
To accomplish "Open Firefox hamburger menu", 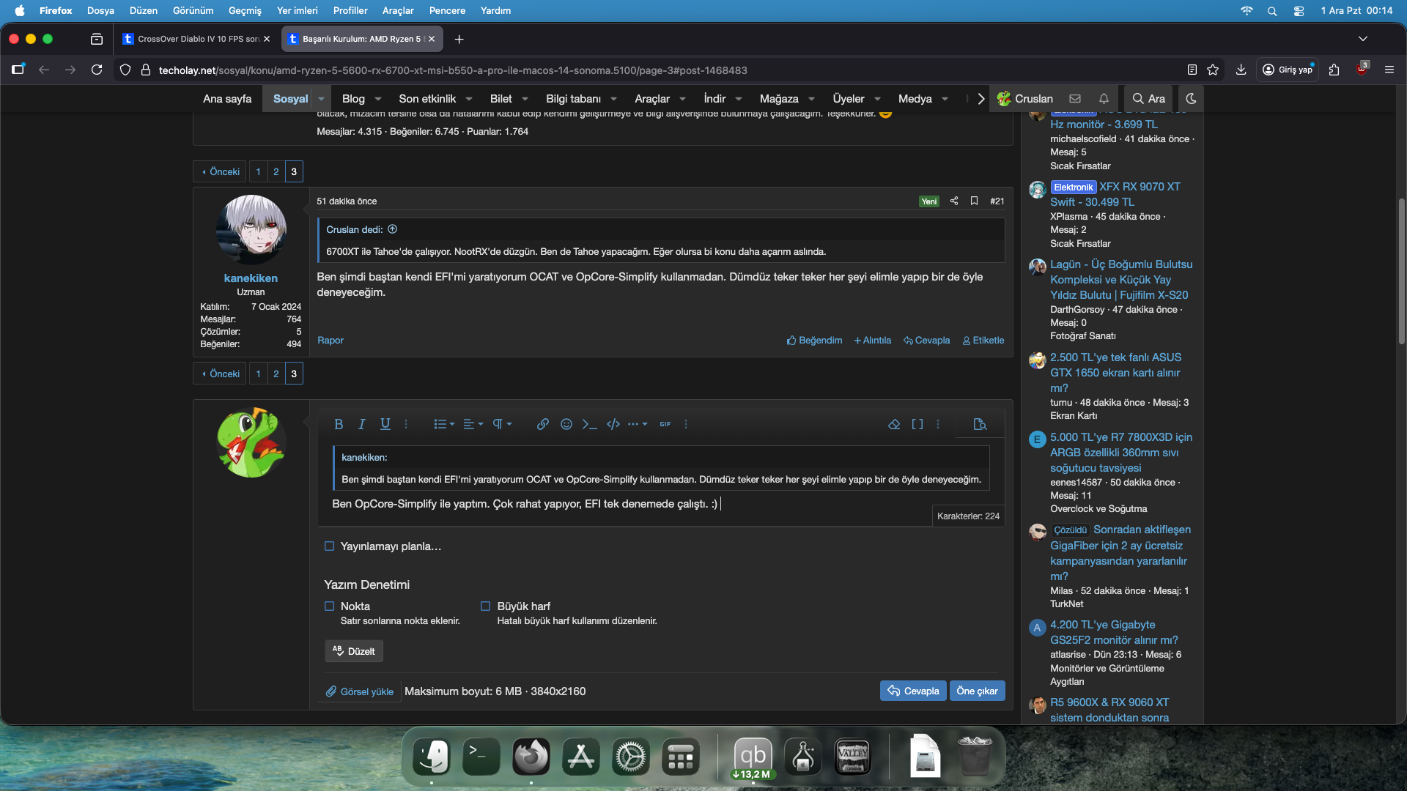I will point(1389,70).
